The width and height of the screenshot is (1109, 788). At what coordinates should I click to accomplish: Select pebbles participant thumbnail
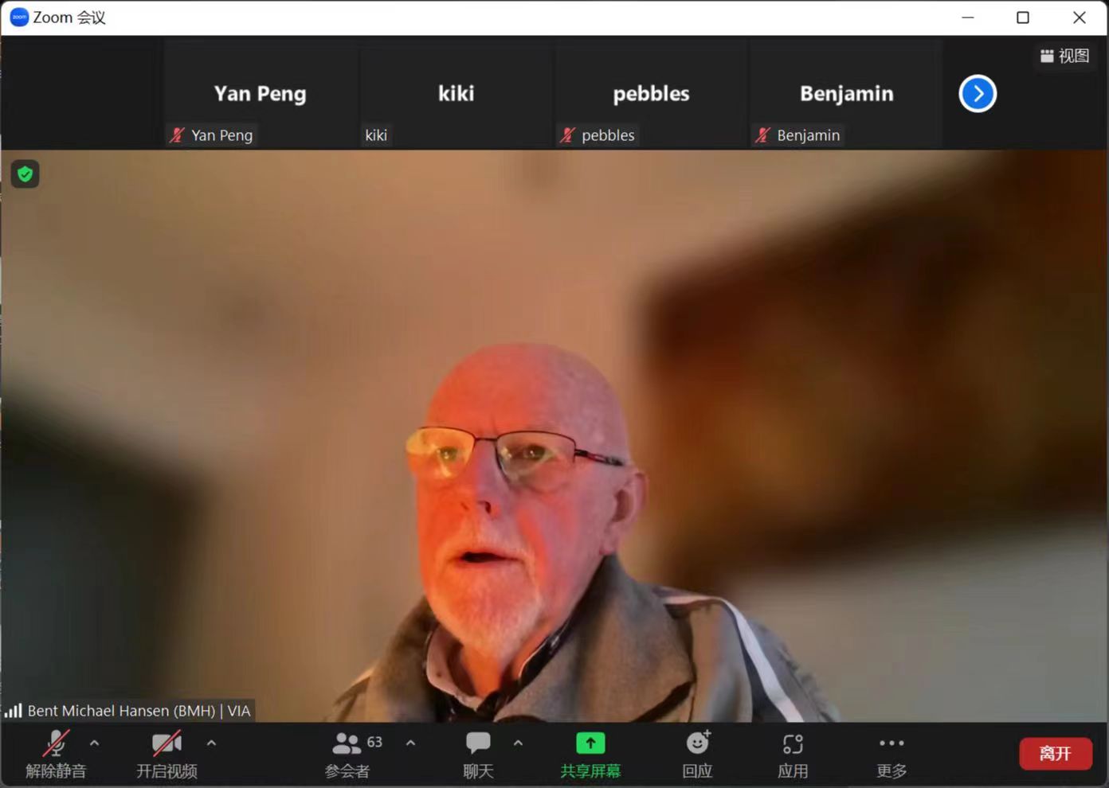tap(651, 94)
